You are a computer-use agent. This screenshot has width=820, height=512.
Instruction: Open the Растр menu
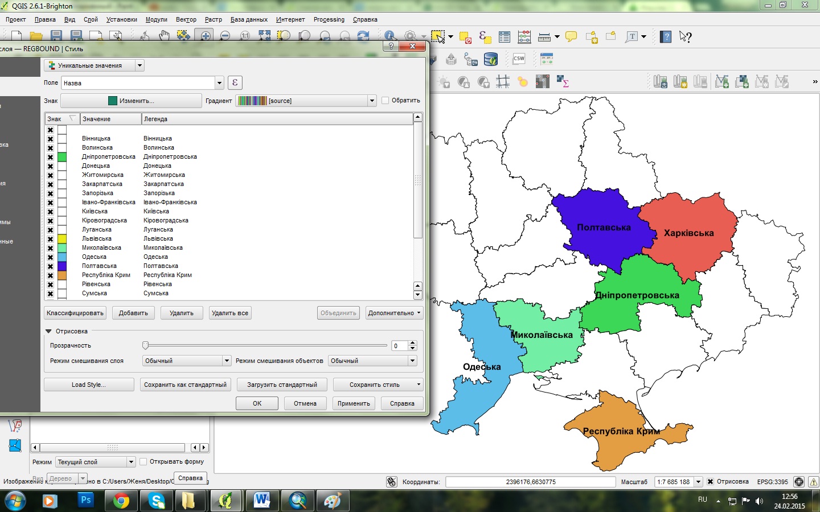(213, 19)
